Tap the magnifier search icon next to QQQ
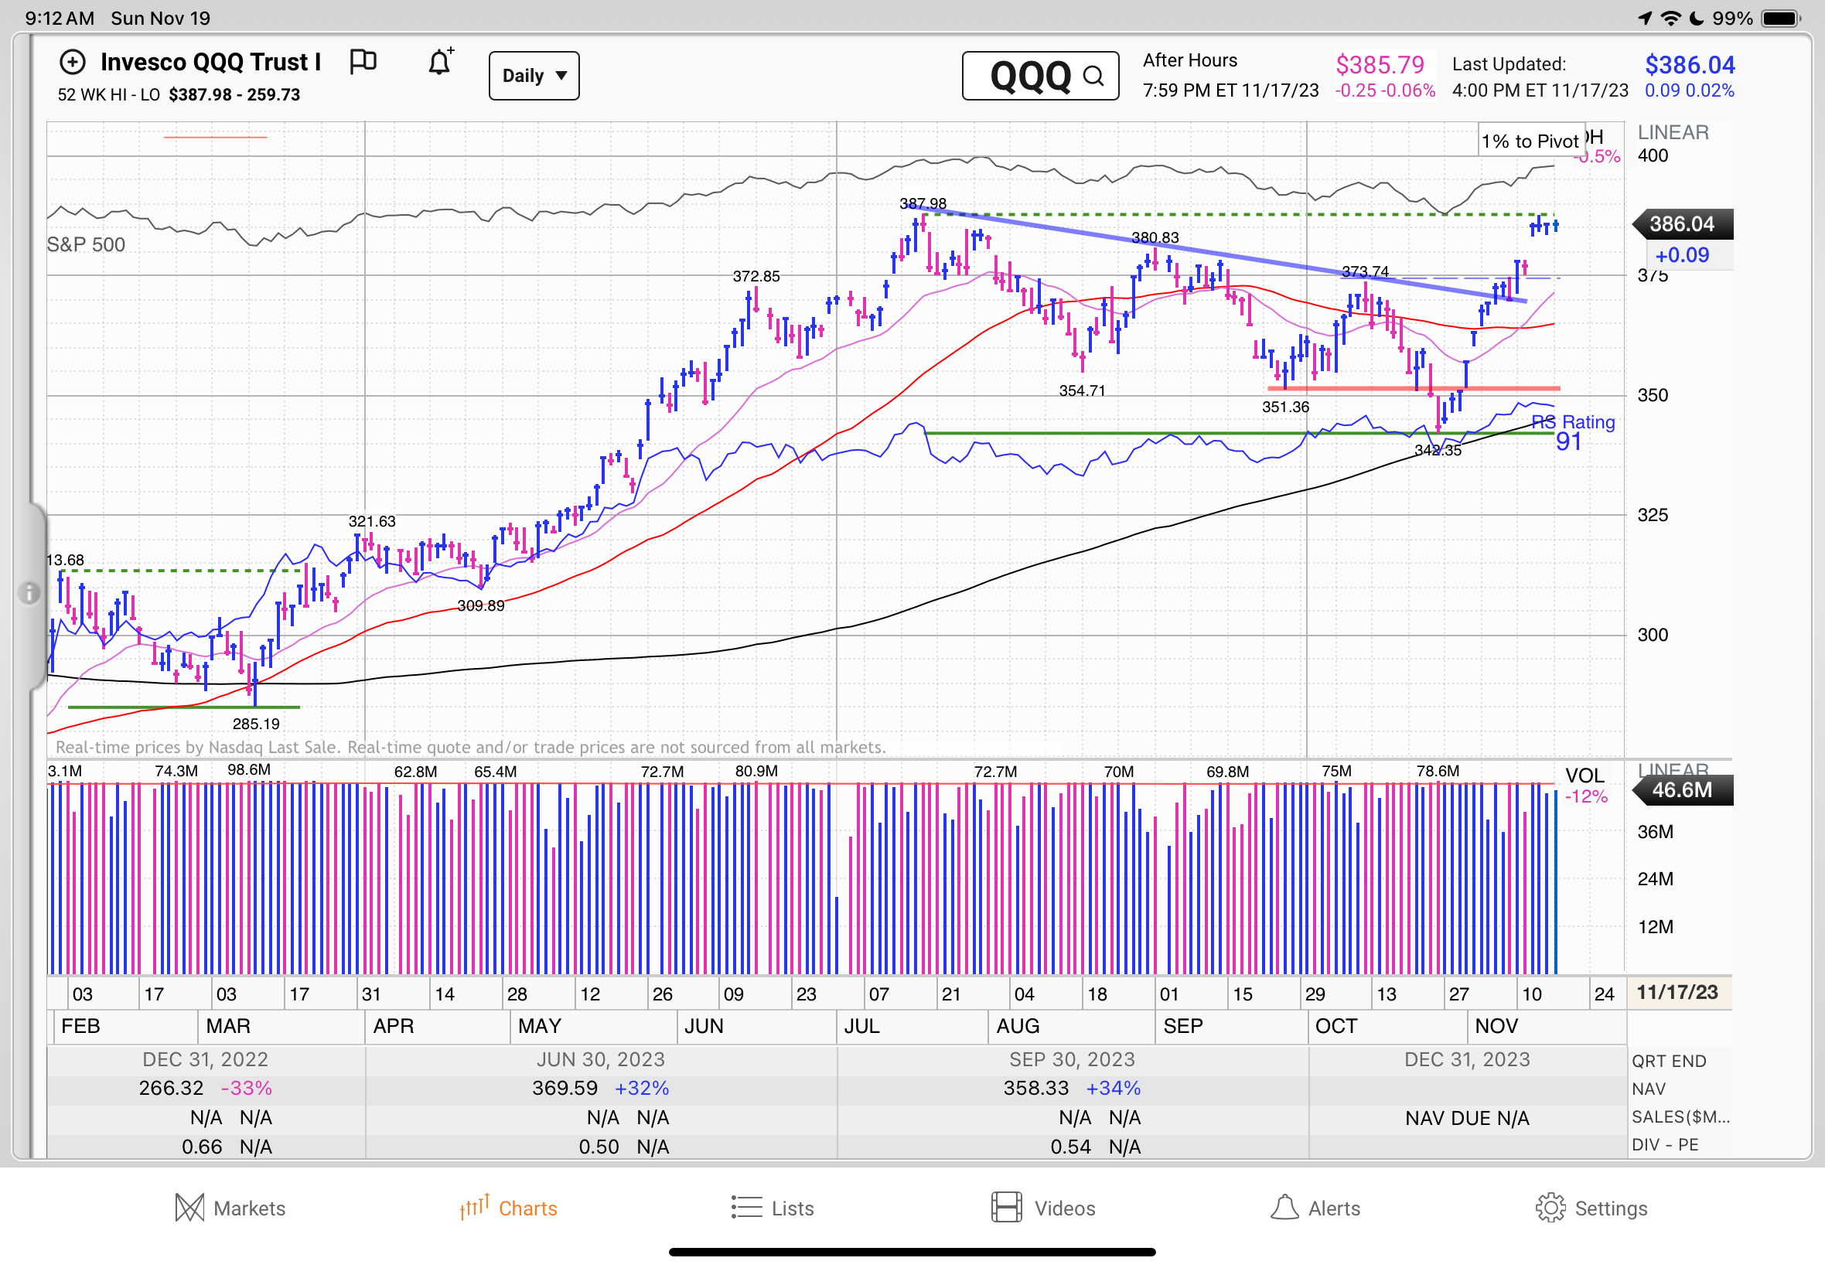1825x1268 pixels. coord(1093,77)
